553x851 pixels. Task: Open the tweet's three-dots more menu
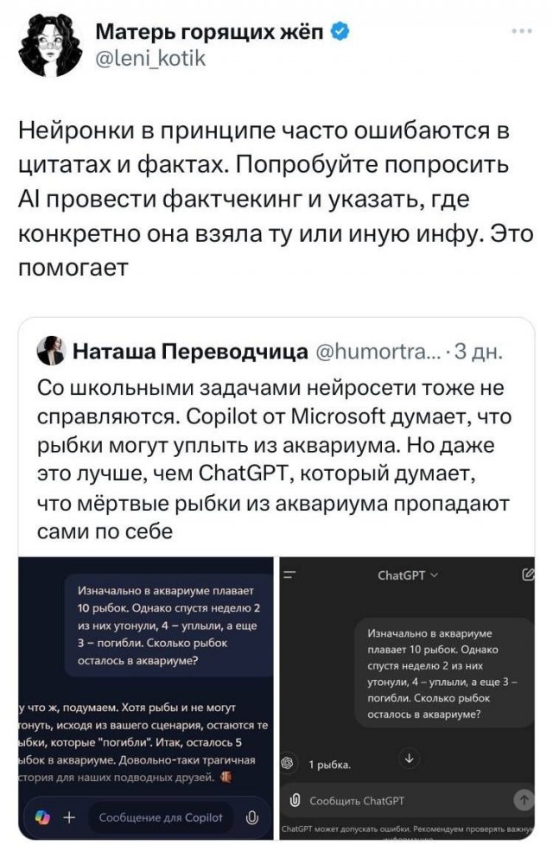pyautogui.click(x=522, y=33)
